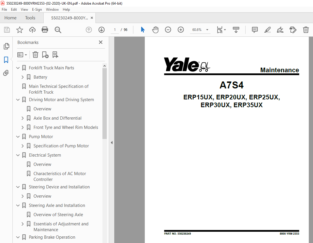Expand Specification of Pump Motor
This screenshot has height=243, width=313.
click(x=23, y=146)
